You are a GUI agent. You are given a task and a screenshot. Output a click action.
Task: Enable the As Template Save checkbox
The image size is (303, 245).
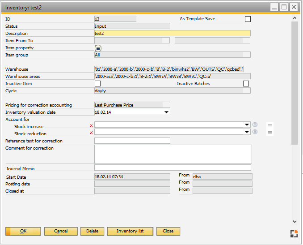pos(248,19)
